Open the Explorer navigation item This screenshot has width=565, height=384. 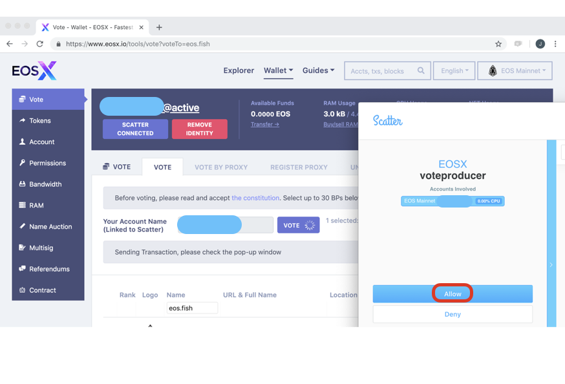point(239,70)
